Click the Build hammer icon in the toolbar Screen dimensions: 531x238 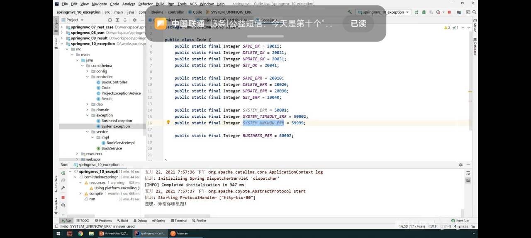(350, 12)
